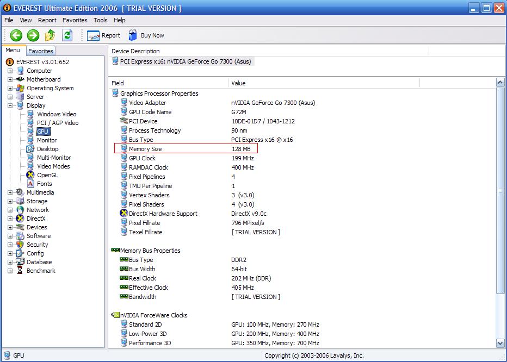Click the Software tree icon

coord(20,236)
